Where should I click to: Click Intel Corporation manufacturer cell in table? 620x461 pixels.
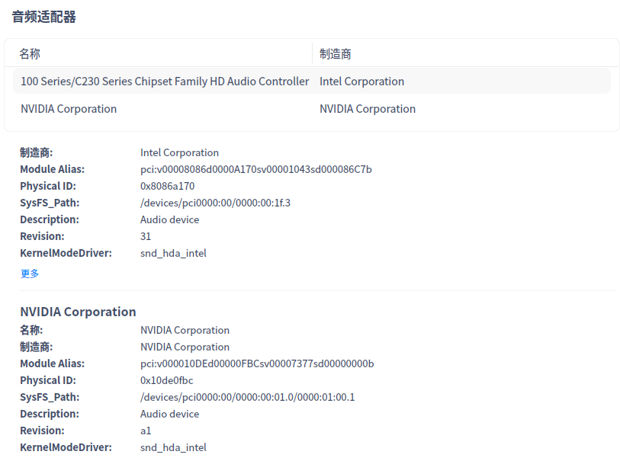pos(361,82)
